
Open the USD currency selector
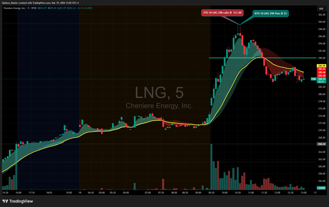(x=321, y=8)
